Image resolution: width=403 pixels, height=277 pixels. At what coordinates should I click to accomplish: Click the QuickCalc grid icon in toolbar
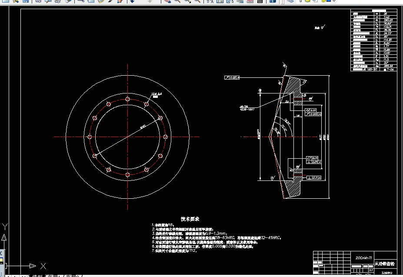260,1
